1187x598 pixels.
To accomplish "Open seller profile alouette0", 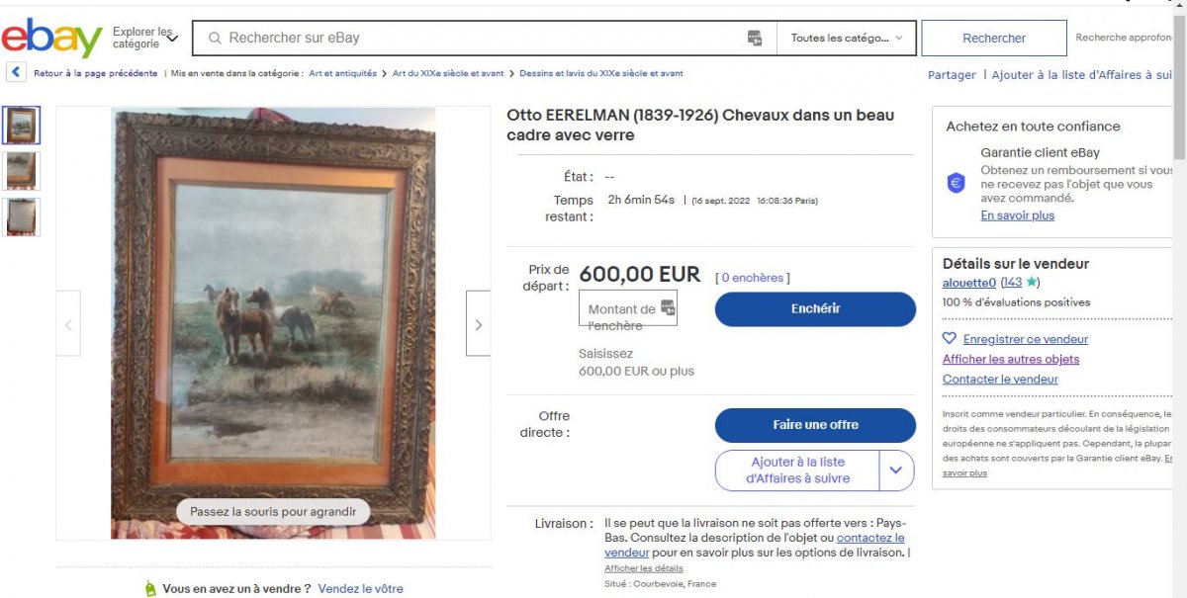I will (969, 283).
